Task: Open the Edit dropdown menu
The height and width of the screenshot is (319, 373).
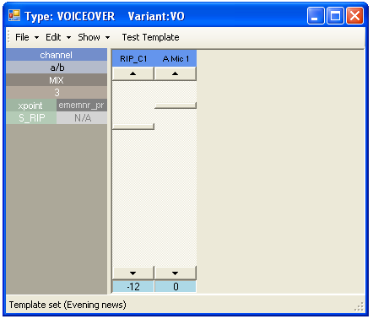Action: click(58, 37)
